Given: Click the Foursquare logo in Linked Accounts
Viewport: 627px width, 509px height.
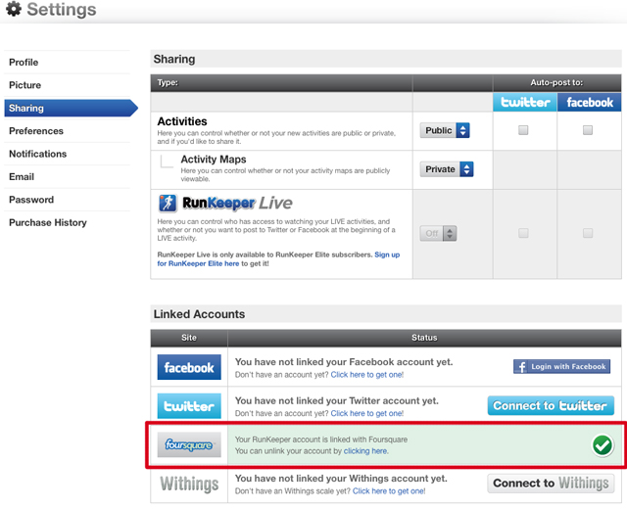Looking at the screenshot, I should pyautogui.click(x=189, y=445).
